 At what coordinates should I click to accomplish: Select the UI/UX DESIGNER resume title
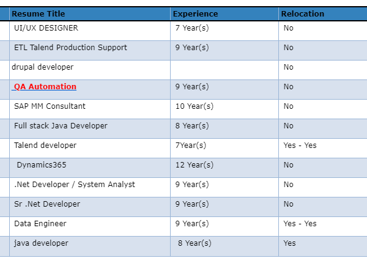tap(46, 28)
